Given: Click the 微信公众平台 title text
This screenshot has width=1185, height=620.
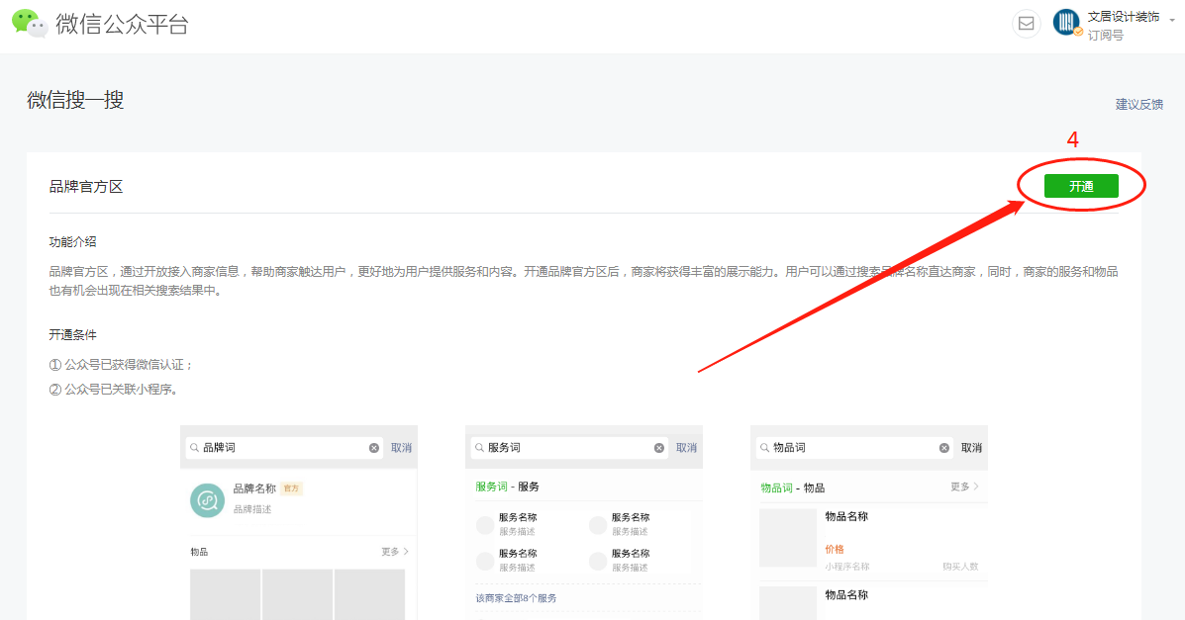Looking at the screenshot, I should (x=122, y=24).
